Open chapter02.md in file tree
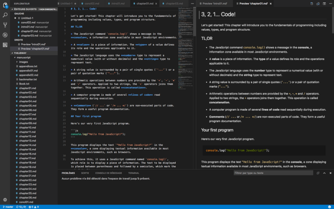The height and width of the screenshot is (209, 334). pos(34,92)
